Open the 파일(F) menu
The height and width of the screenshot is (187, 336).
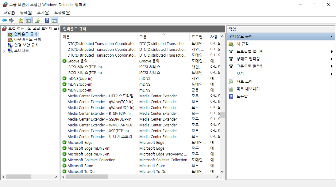9,13
